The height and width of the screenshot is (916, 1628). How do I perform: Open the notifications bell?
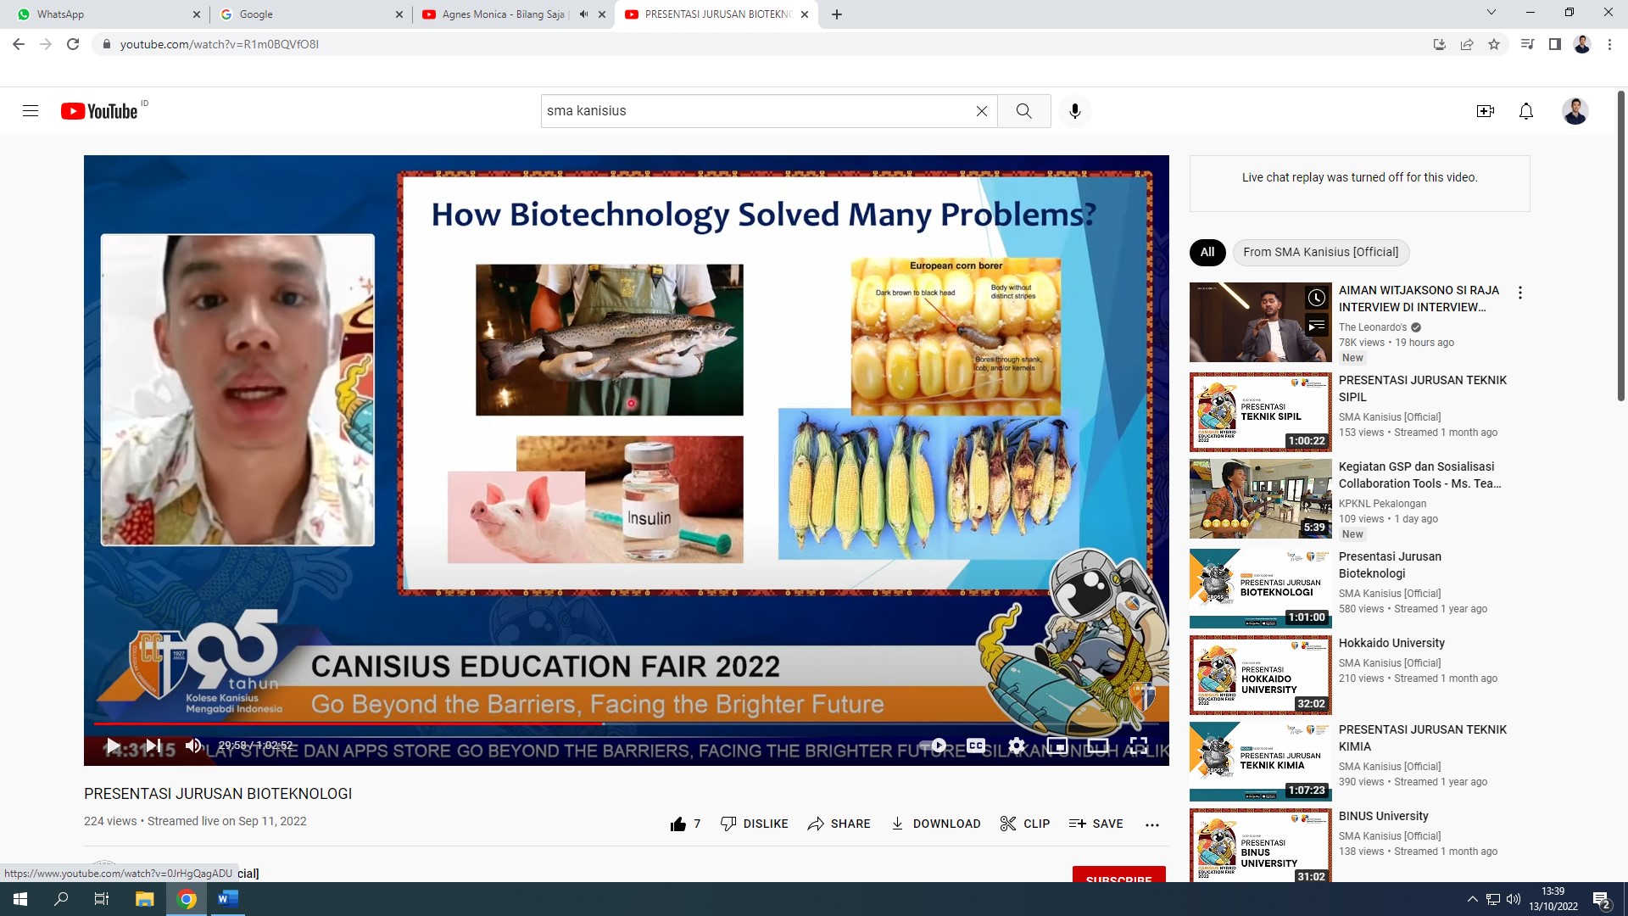click(1525, 111)
